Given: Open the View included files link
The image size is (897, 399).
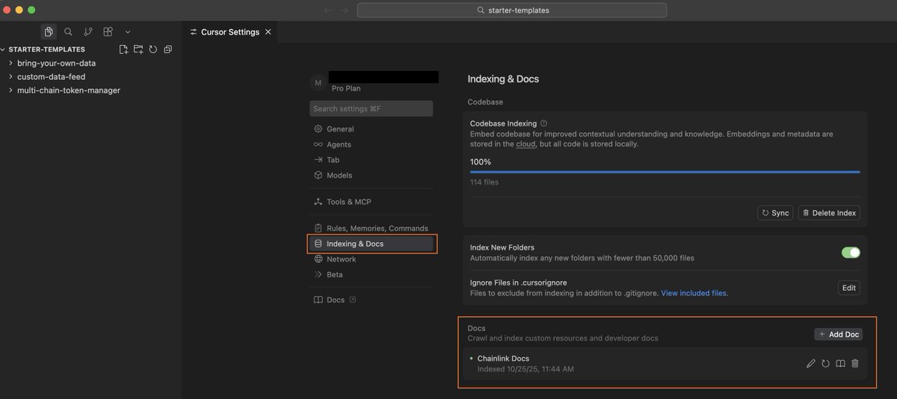Looking at the screenshot, I should click(694, 293).
